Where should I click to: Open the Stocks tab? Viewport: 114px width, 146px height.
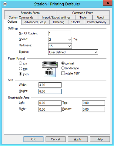tap(76, 22)
